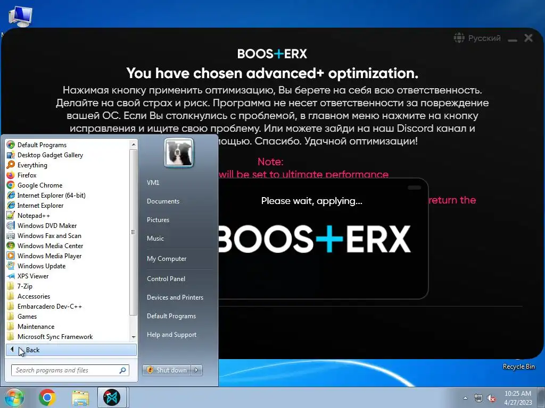Show hidden tray icons
Image resolution: width=545 pixels, height=408 pixels.
pyautogui.click(x=465, y=398)
